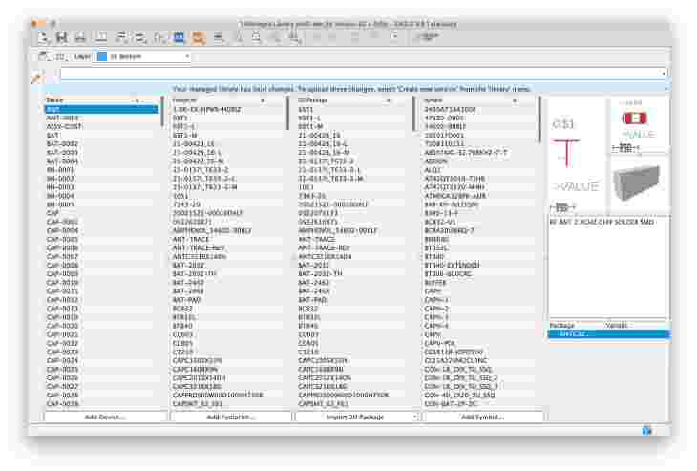Click the Open file toolbar icon
This screenshot has height=471, width=697.
[x=43, y=38]
